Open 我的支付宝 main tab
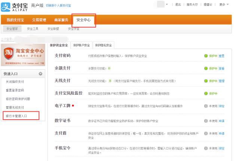 click(15, 20)
